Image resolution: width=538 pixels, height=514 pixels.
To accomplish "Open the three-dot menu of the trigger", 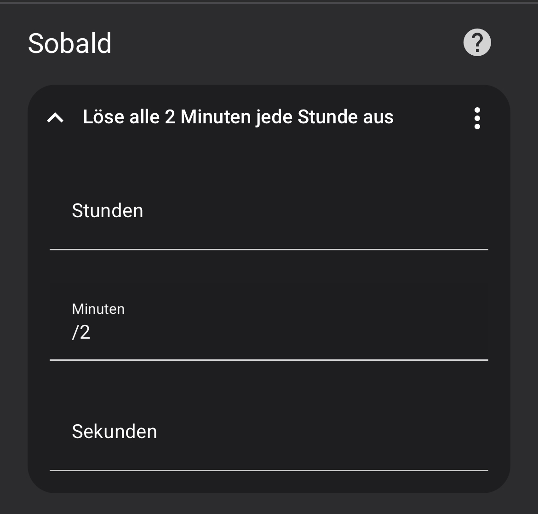I will tap(477, 118).
